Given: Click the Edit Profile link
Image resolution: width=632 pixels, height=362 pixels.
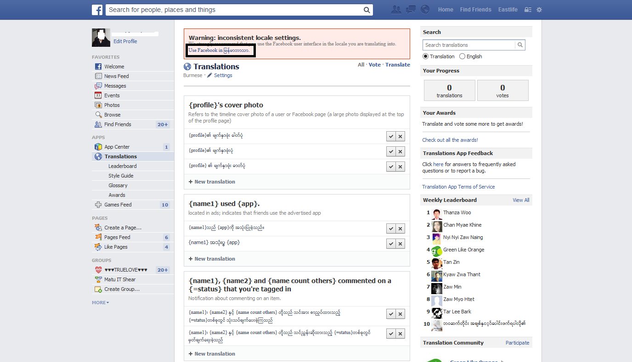Looking at the screenshot, I should (x=125, y=41).
